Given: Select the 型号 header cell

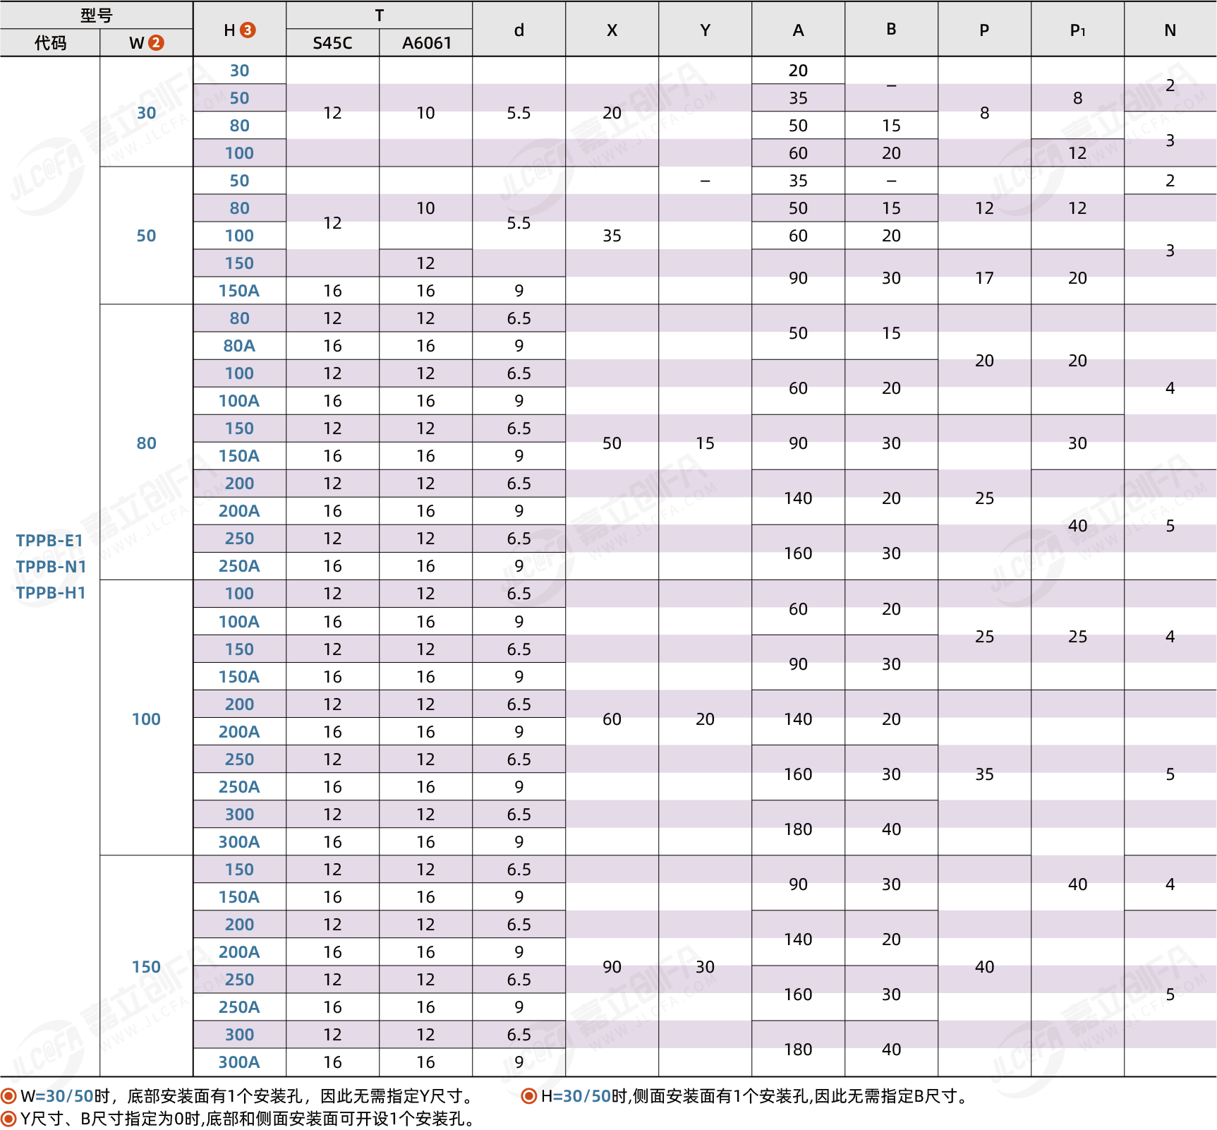Looking at the screenshot, I should click(x=96, y=15).
